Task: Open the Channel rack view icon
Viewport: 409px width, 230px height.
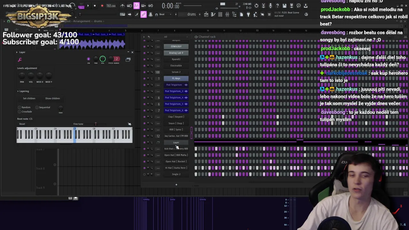Action: click(x=220, y=14)
